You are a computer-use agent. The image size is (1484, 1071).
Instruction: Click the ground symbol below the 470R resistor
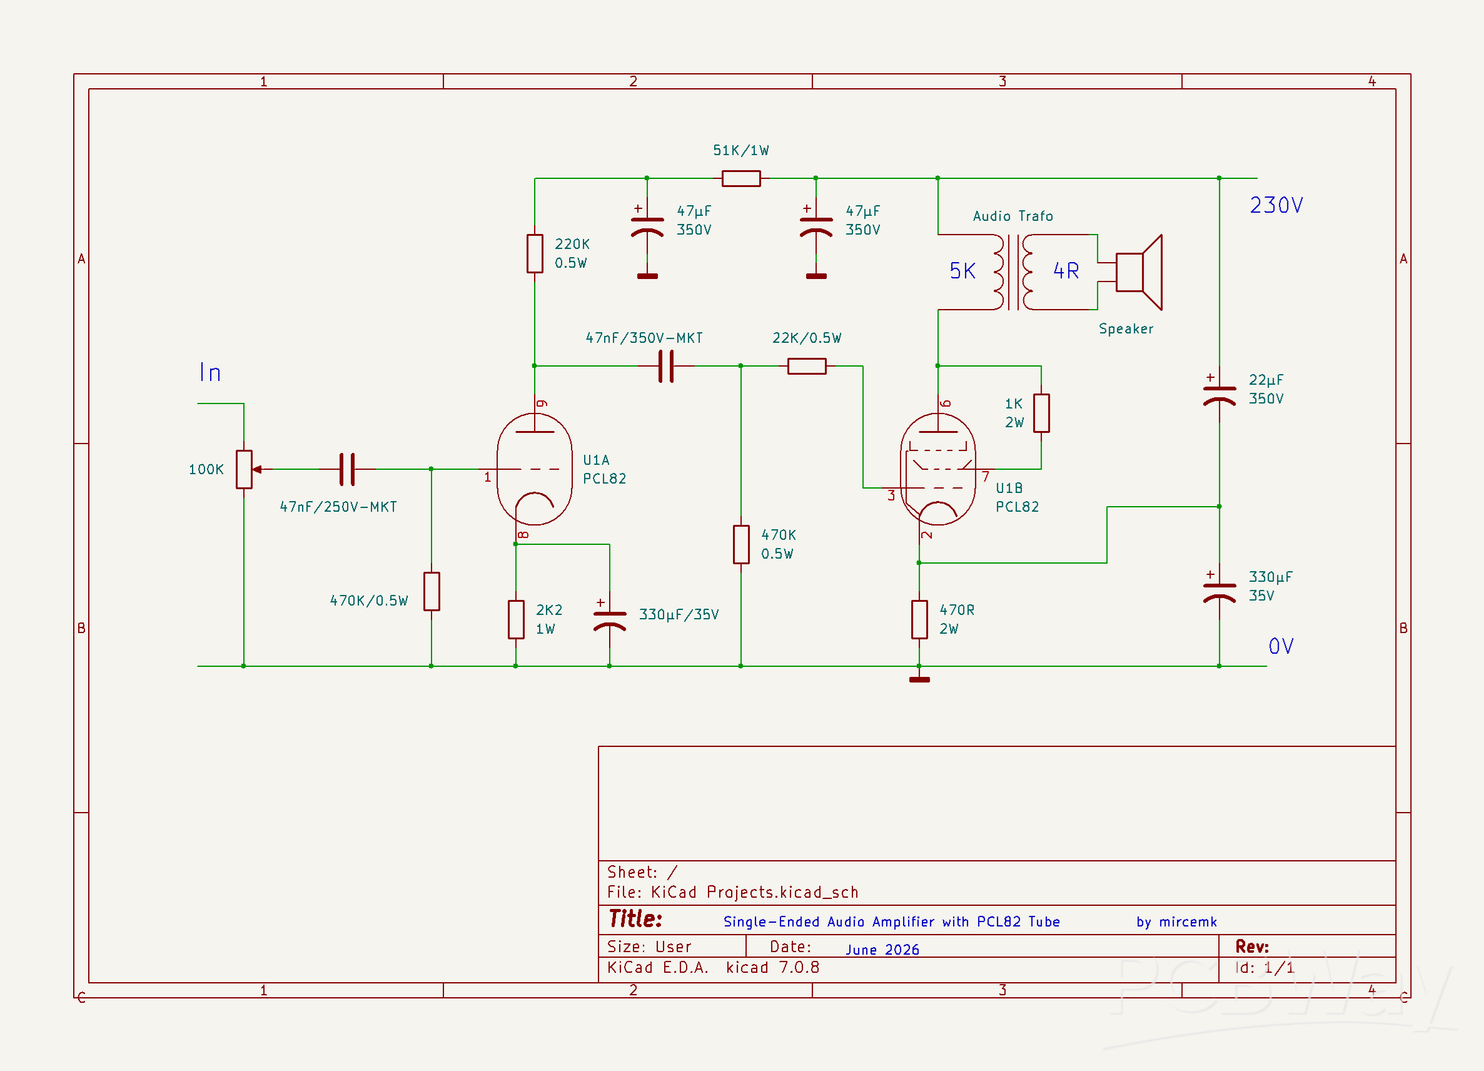pos(919,678)
